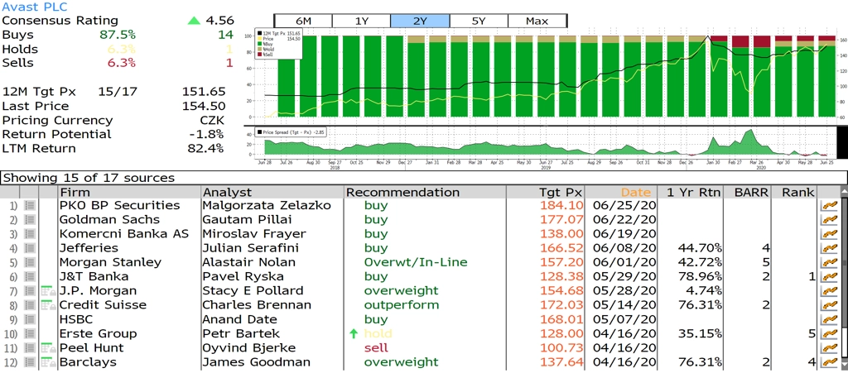The width and height of the screenshot is (848, 373).
Task: Click Return Potential -1.8% value
Action: point(207,134)
